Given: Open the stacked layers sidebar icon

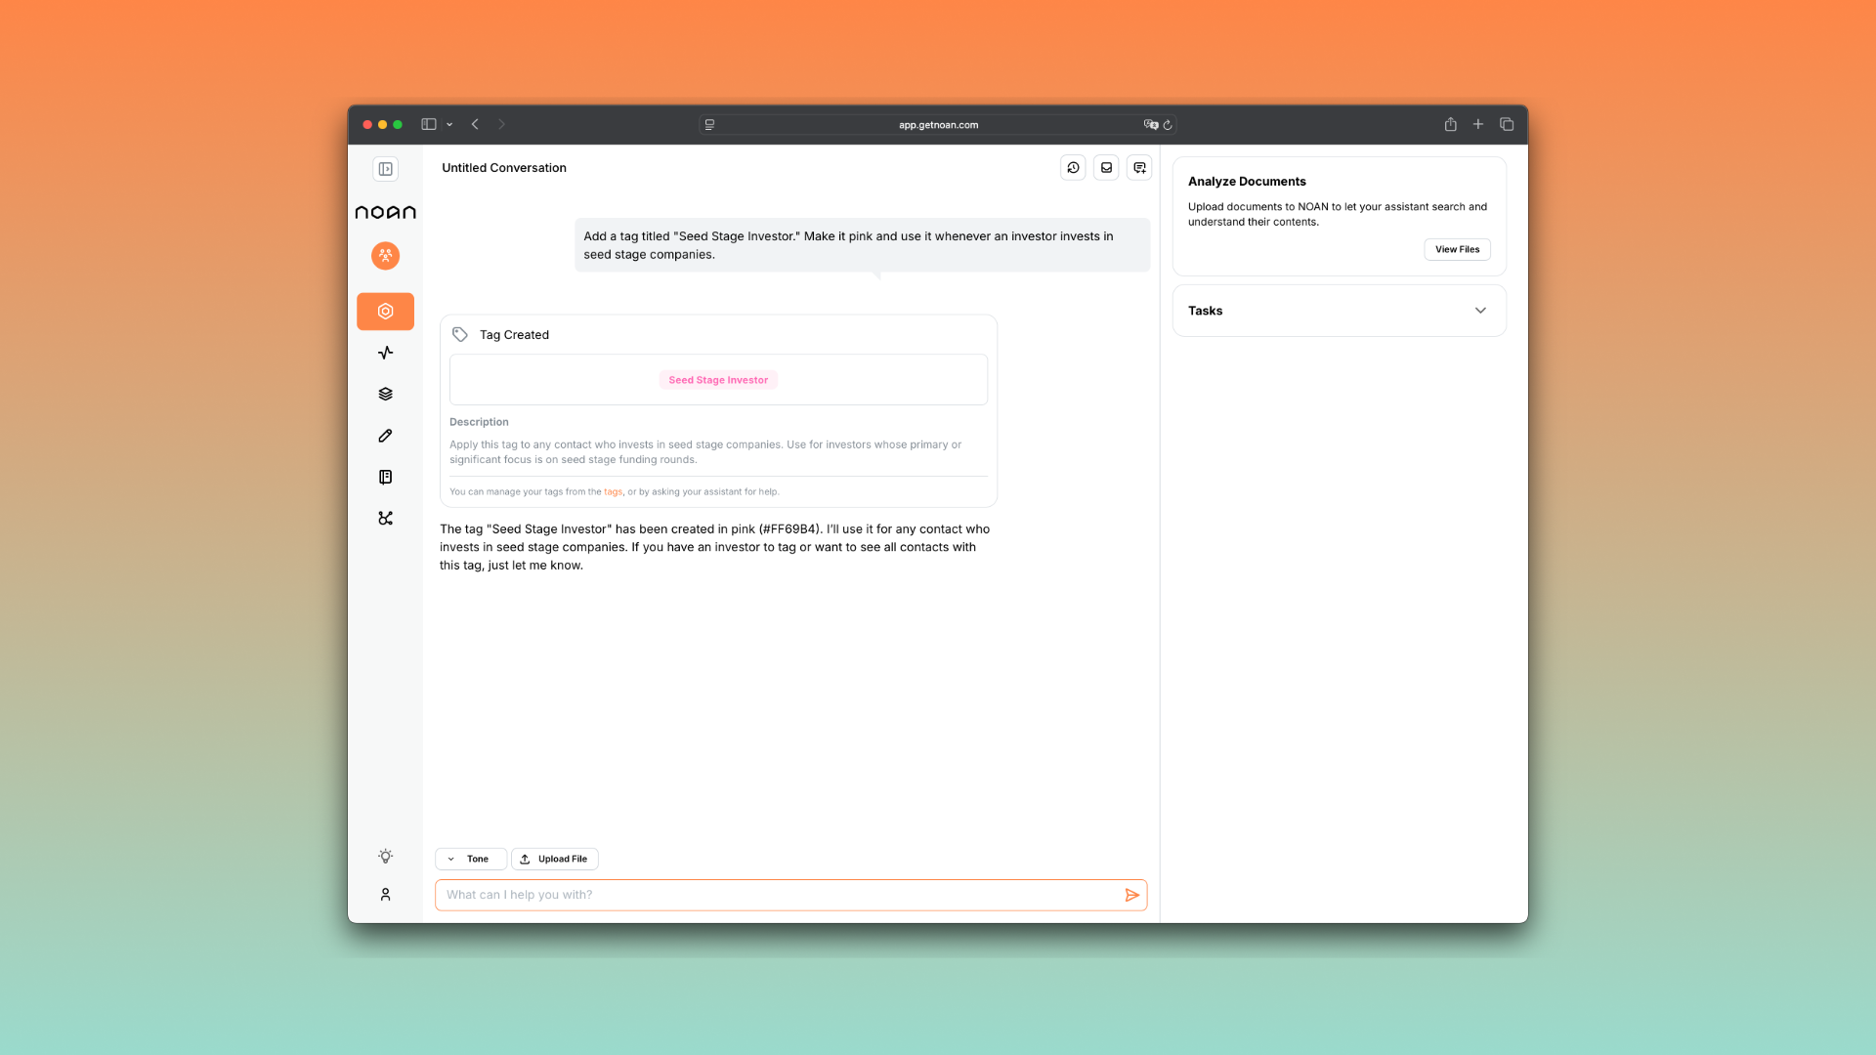Looking at the screenshot, I should tap(385, 394).
